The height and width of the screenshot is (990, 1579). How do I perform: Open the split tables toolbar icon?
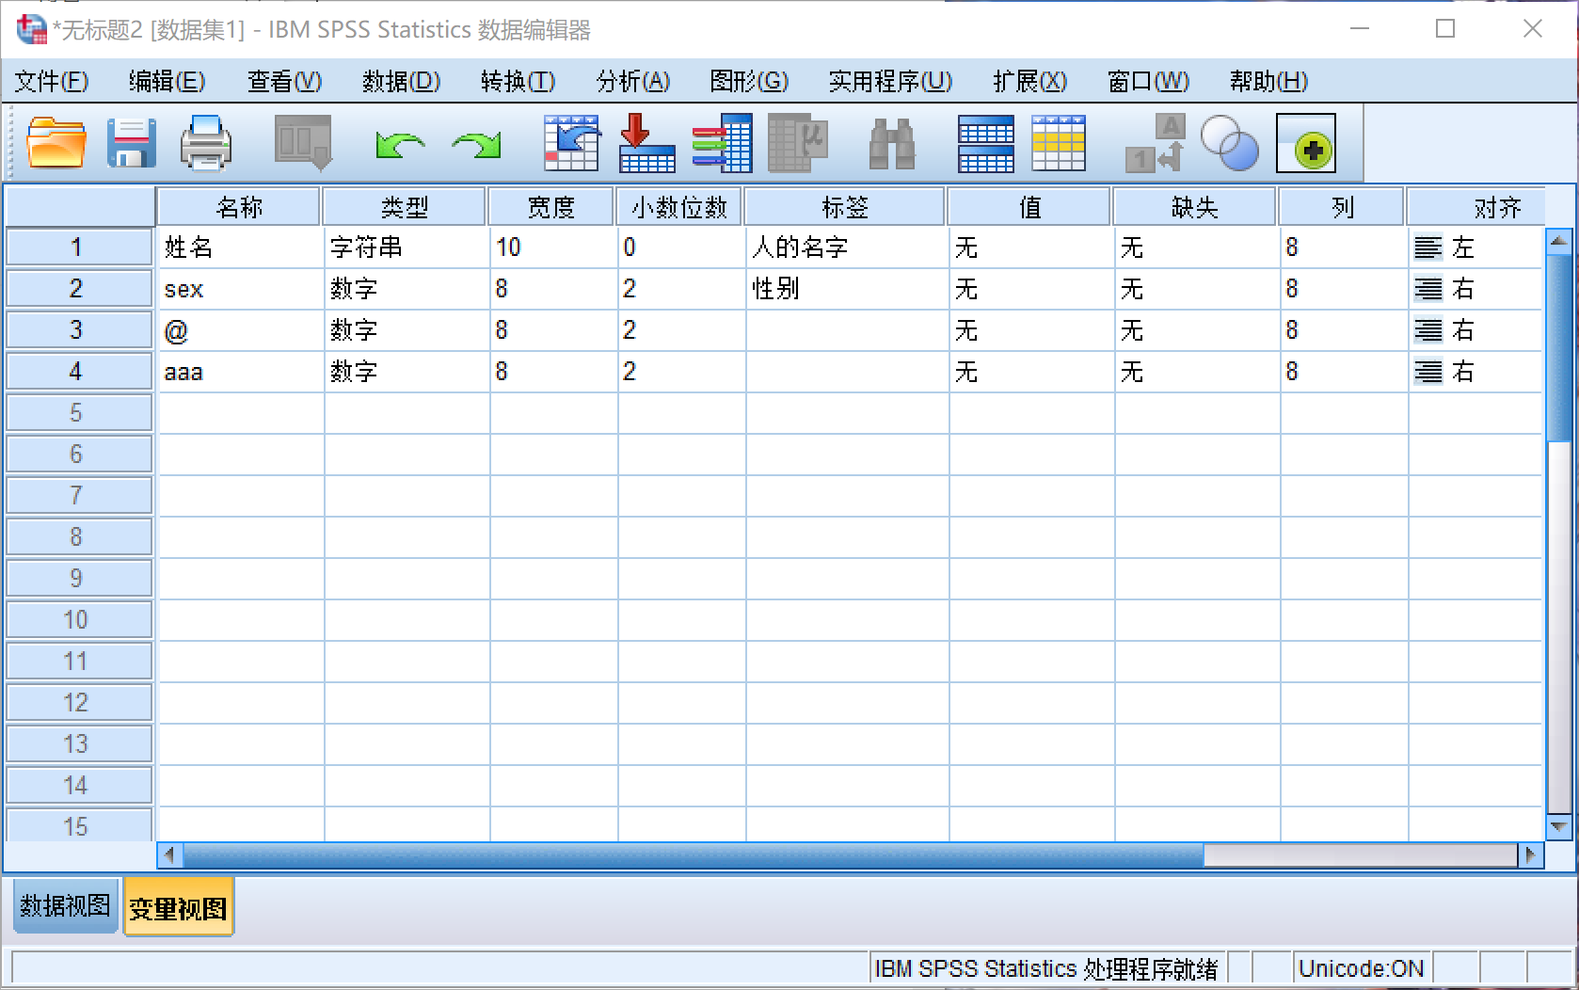click(x=985, y=143)
